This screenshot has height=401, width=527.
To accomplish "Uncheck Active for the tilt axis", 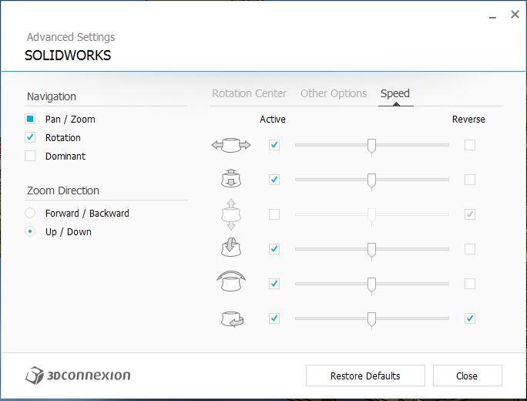I will (274, 249).
